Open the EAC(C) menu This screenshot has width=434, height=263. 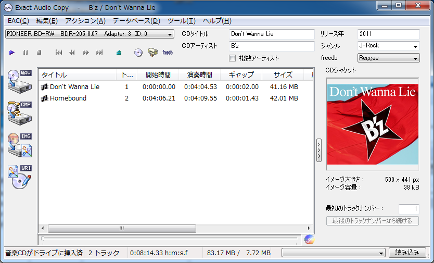click(18, 21)
